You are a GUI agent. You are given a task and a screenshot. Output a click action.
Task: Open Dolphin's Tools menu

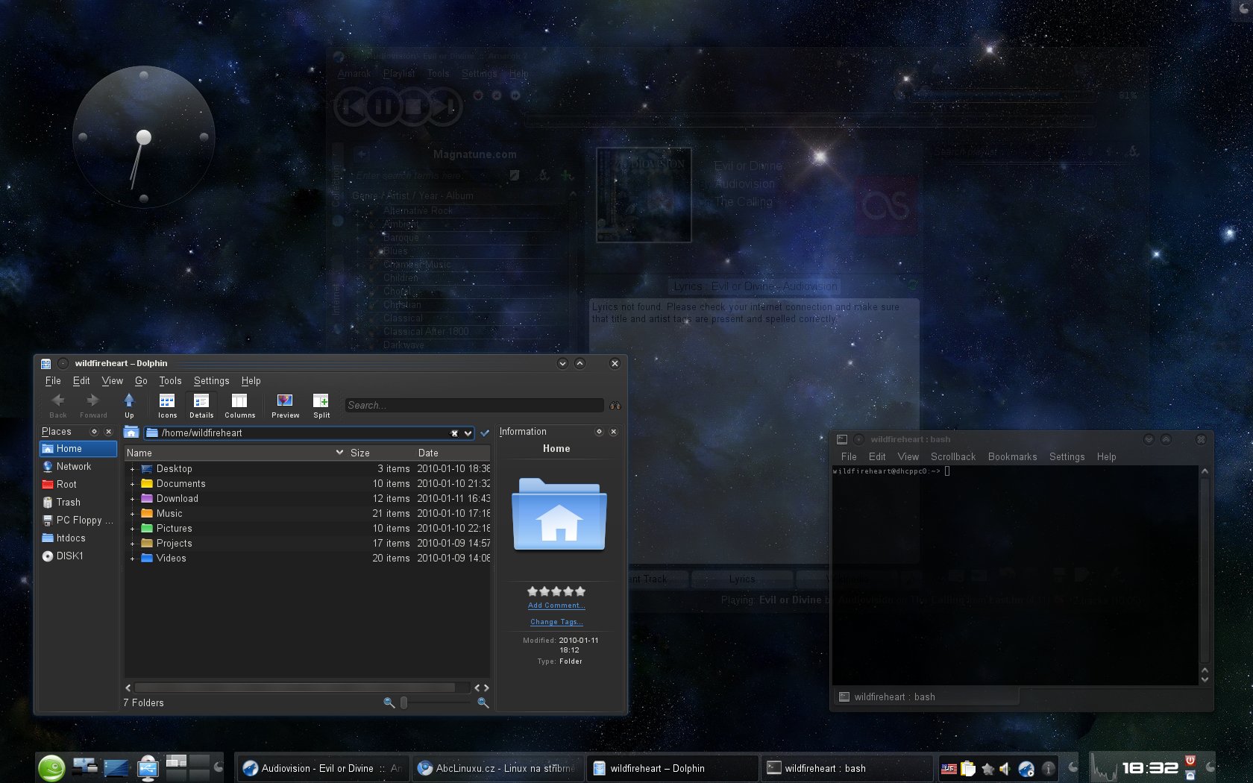point(170,381)
